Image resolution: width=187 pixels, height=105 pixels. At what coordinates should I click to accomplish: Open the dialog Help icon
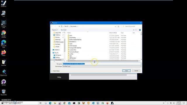point(140,30)
